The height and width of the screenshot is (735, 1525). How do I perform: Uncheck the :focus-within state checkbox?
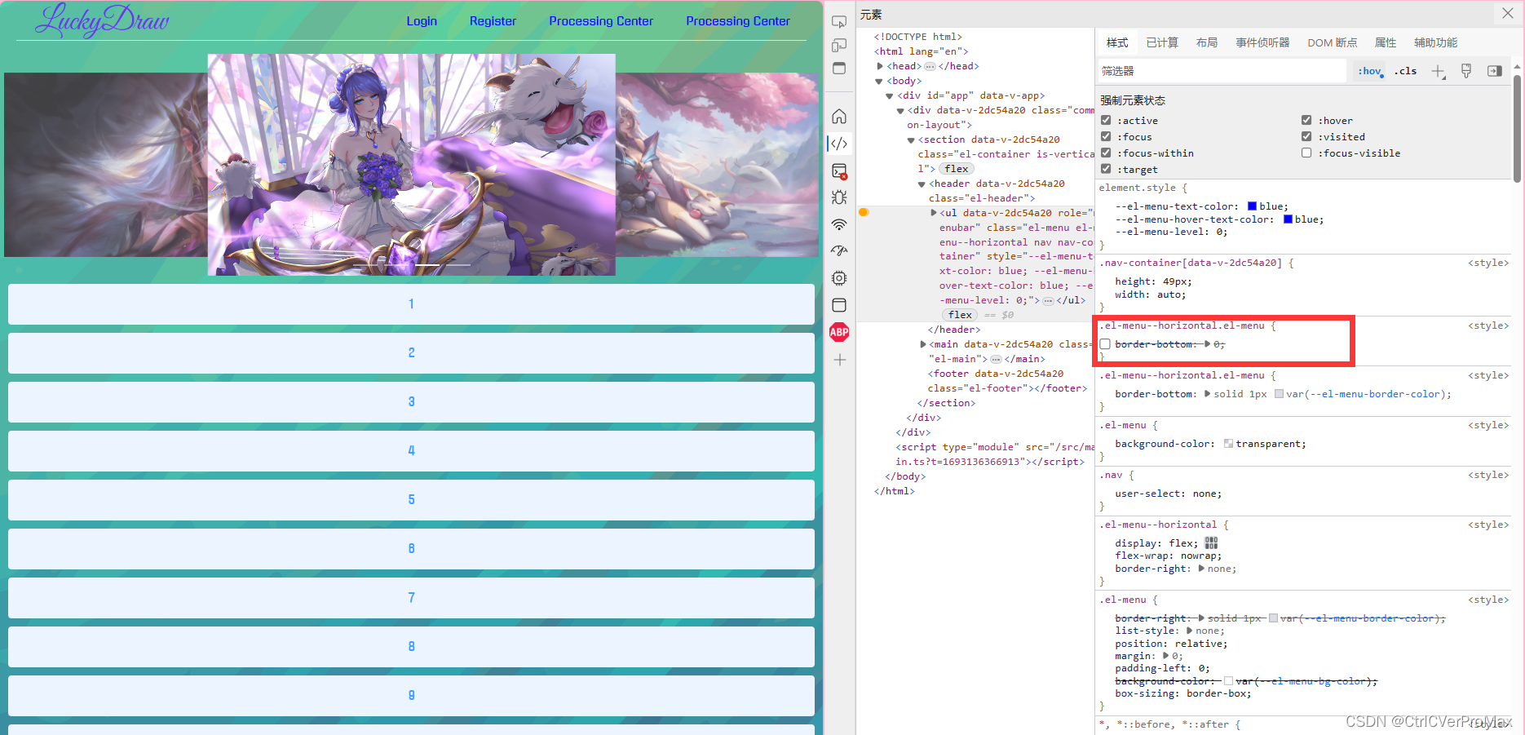[1106, 153]
